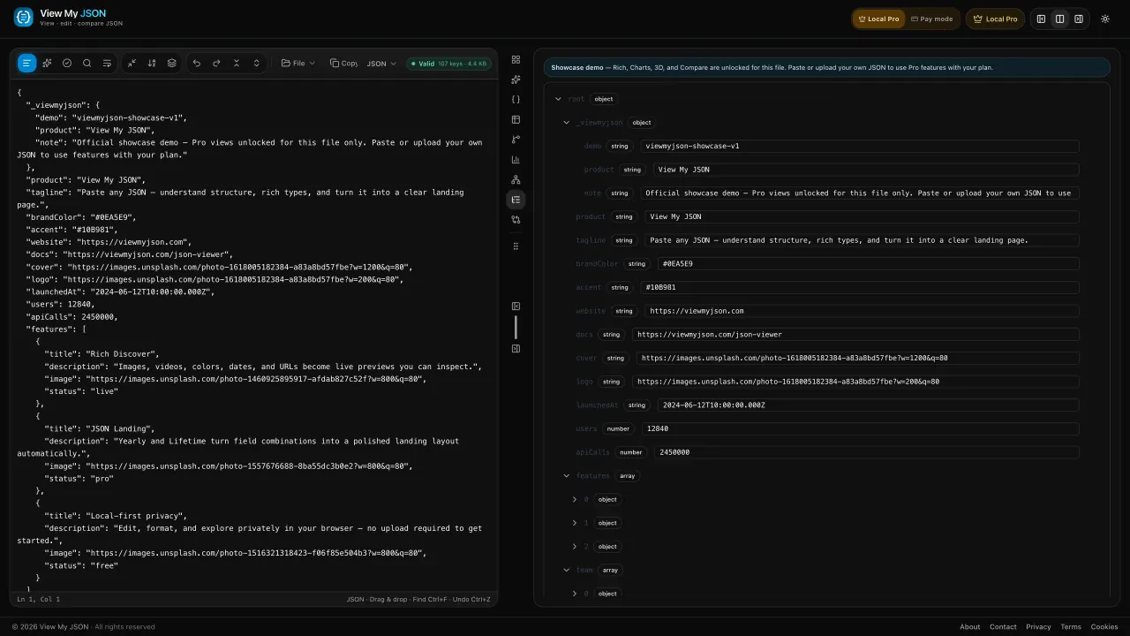The image size is (1130, 636).
Task: Open the File dropdown menu
Action: 298,64
